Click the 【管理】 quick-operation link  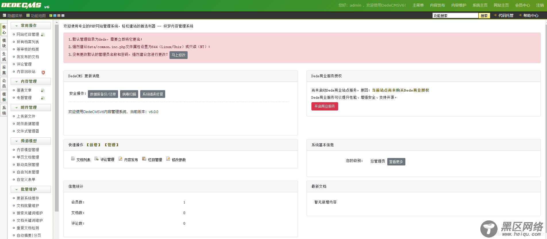tap(111, 145)
